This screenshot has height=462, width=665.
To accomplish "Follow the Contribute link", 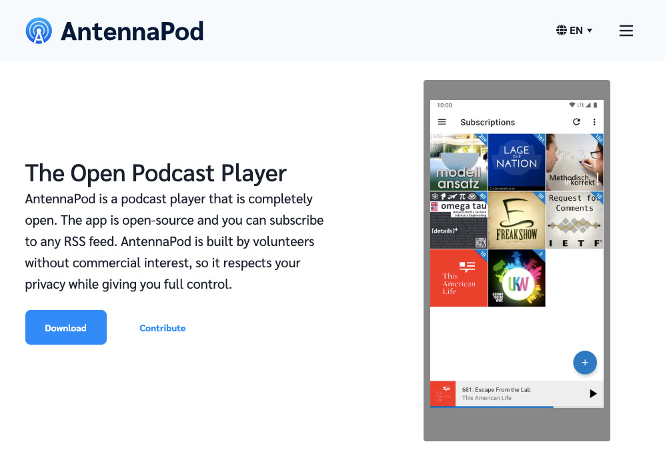I will point(162,327).
